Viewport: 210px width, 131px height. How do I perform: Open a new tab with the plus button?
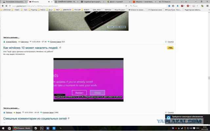point(186,2)
